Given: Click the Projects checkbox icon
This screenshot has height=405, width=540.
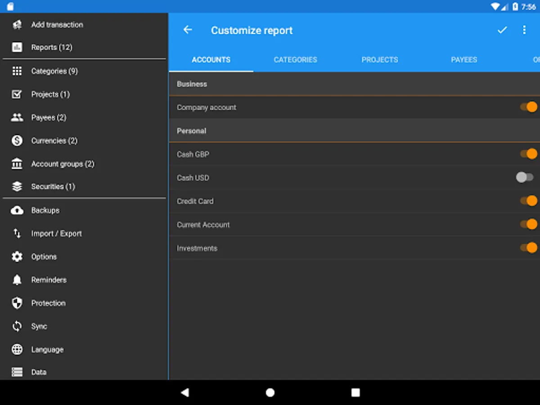Looking at the screenshot, I should tap(17, 94).
